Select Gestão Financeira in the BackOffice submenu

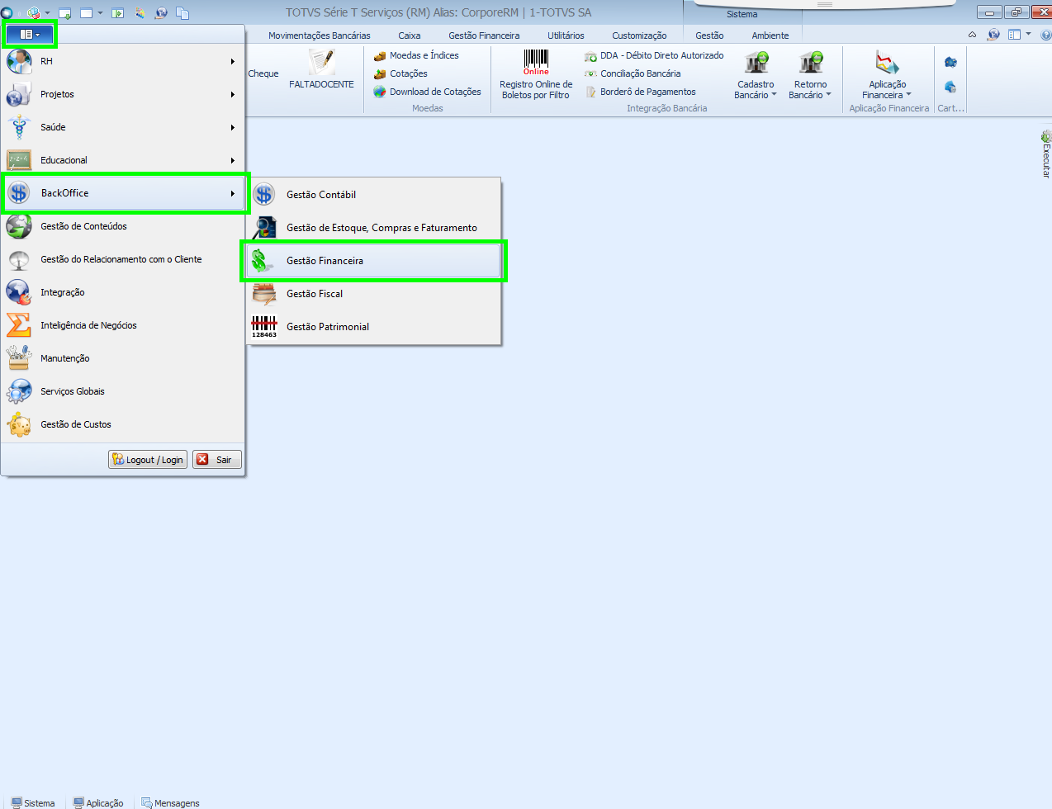point(374,261)
